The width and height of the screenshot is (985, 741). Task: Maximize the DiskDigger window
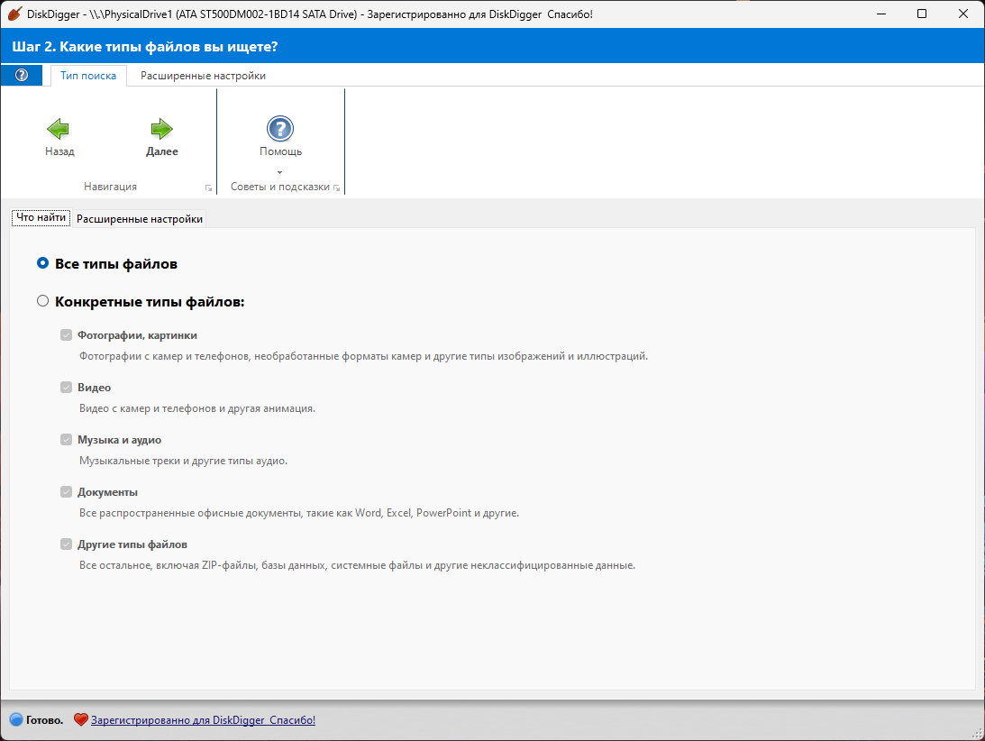[x=922, y=14]
